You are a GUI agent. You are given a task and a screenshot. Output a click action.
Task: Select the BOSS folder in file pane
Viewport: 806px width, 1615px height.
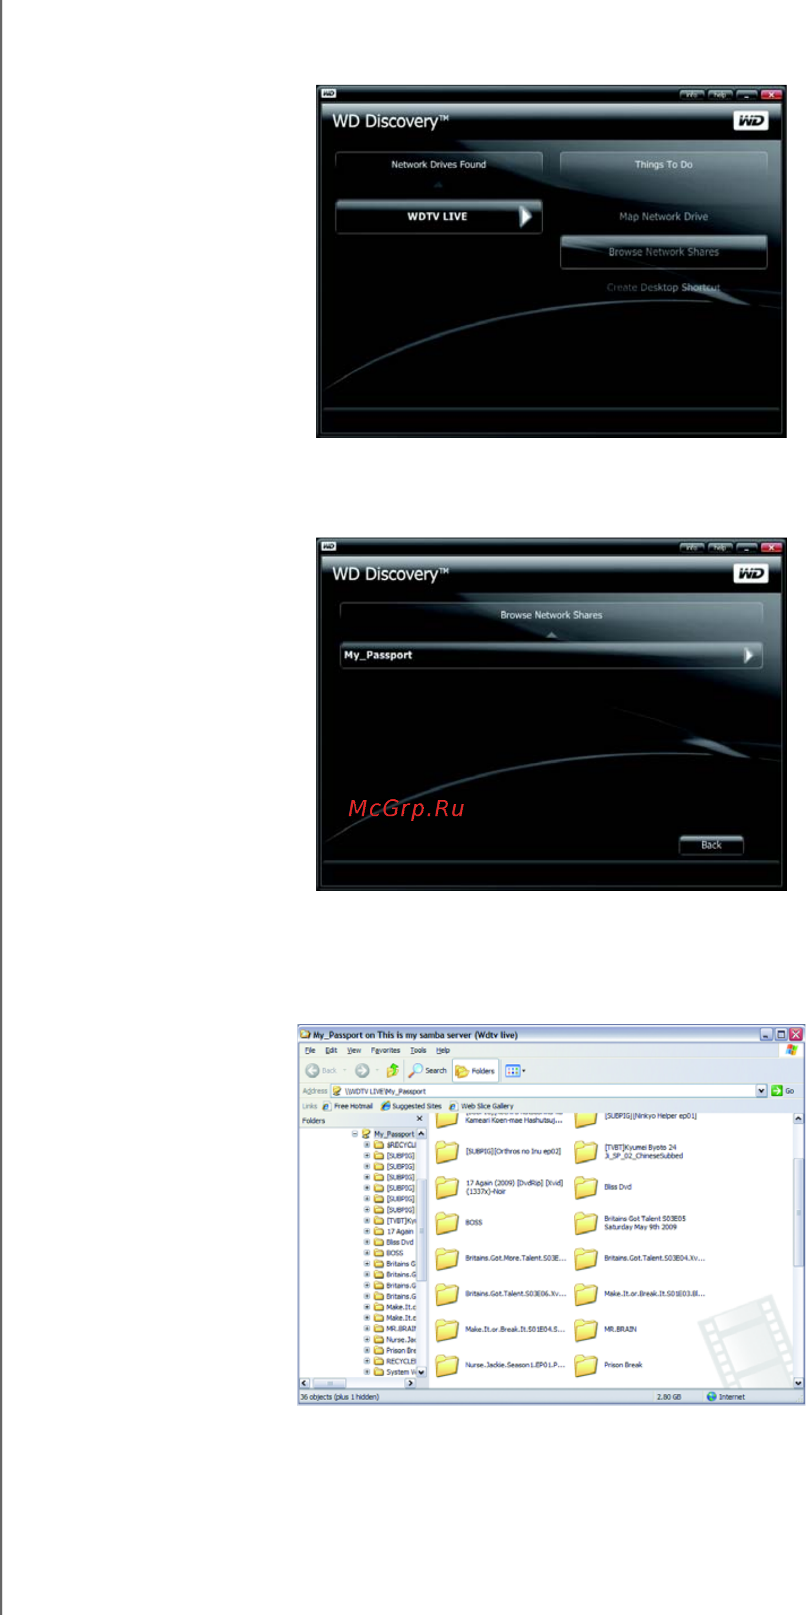447,1223
